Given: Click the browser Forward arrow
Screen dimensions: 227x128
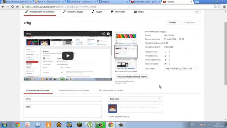Looking at the screenshot, I should point(8,7).
